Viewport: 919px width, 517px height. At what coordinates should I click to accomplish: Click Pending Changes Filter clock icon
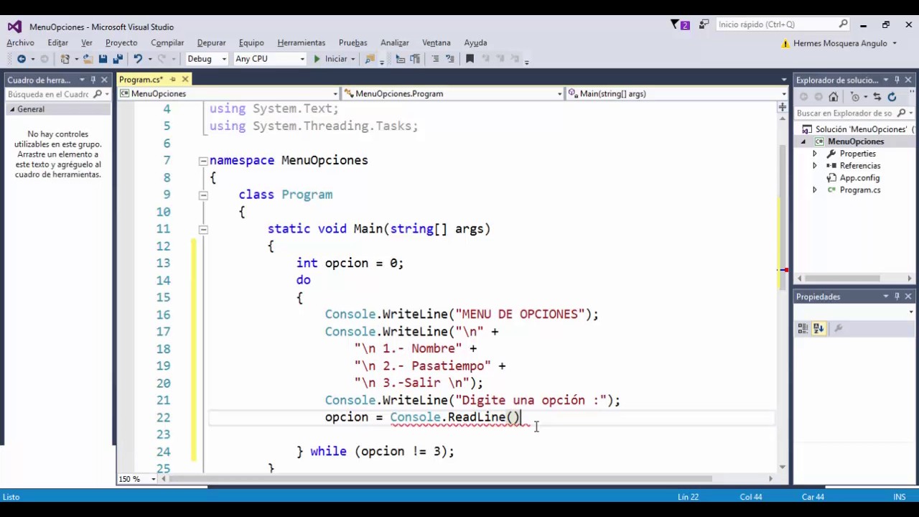click(854, 97)
